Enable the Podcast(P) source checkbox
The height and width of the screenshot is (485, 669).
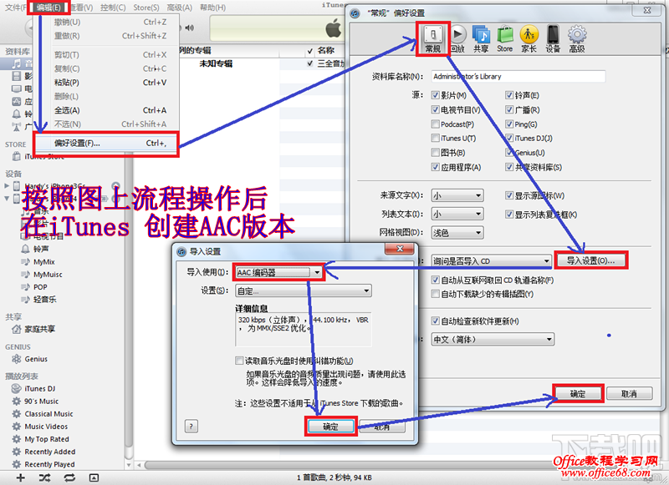click(x=435, y=124)
